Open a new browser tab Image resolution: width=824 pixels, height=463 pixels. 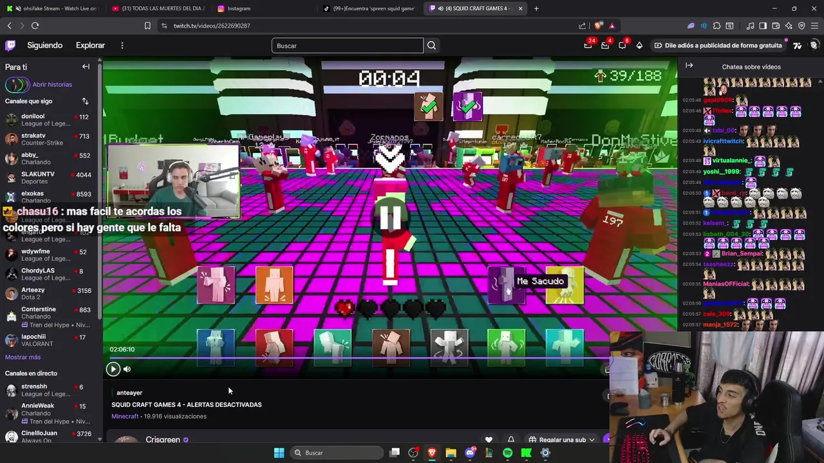(536, 8)
